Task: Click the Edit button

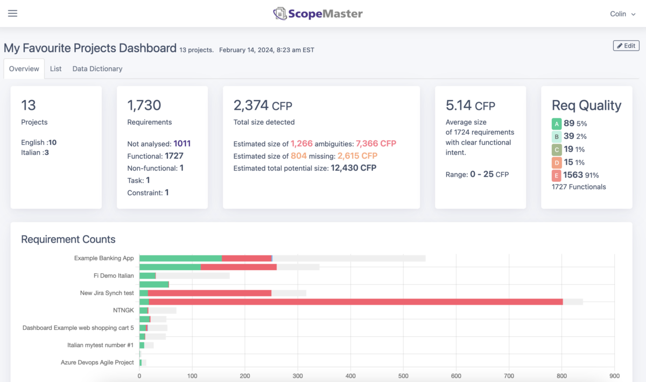Action: [626, 46]
